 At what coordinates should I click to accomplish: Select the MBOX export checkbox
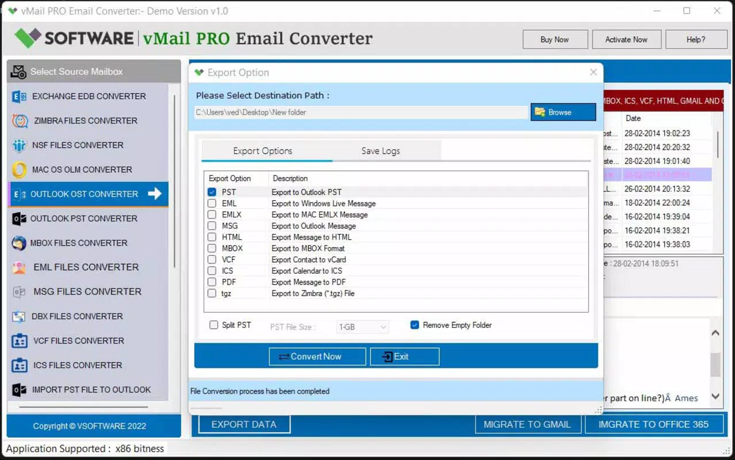pyautogui.click(x=212, y=248)
